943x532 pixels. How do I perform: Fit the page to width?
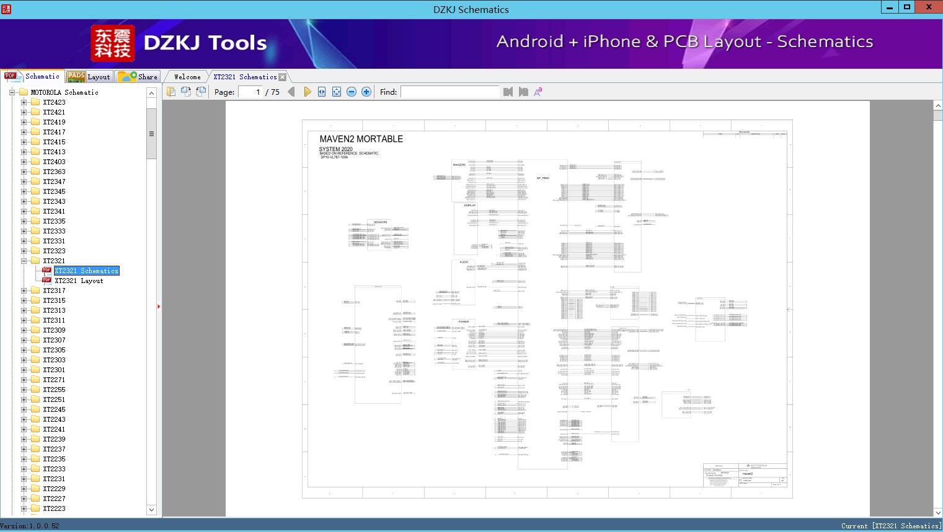coord(322,92)
